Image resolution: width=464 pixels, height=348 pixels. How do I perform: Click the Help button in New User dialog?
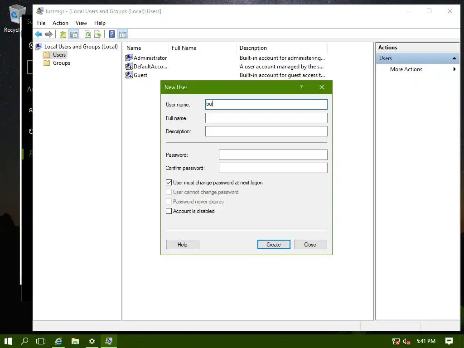pyautogui.click(x=183, y=244)
